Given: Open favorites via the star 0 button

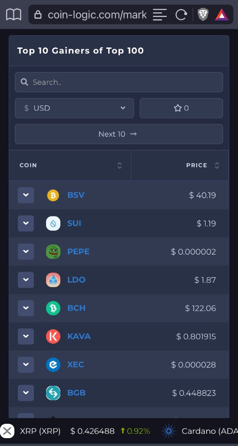Looking at the screenshot, I should click(x=181, y=108).
